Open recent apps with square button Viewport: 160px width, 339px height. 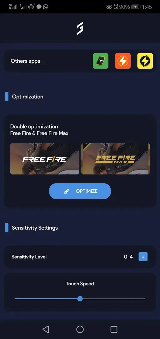114,329
